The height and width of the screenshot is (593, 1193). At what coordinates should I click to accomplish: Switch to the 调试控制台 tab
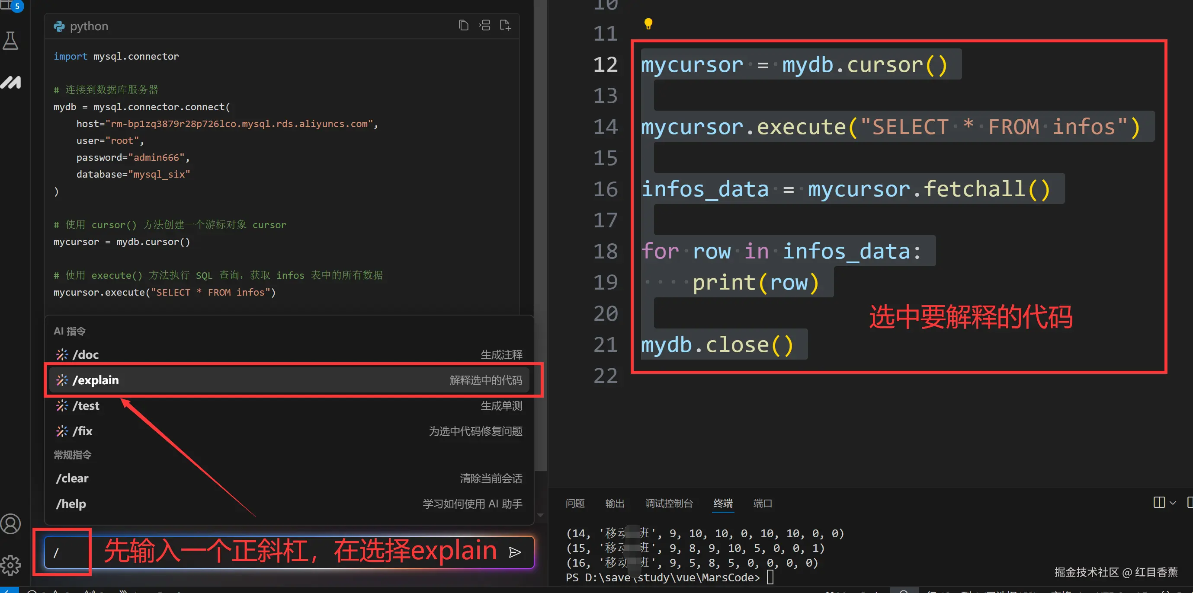(669, 503)
